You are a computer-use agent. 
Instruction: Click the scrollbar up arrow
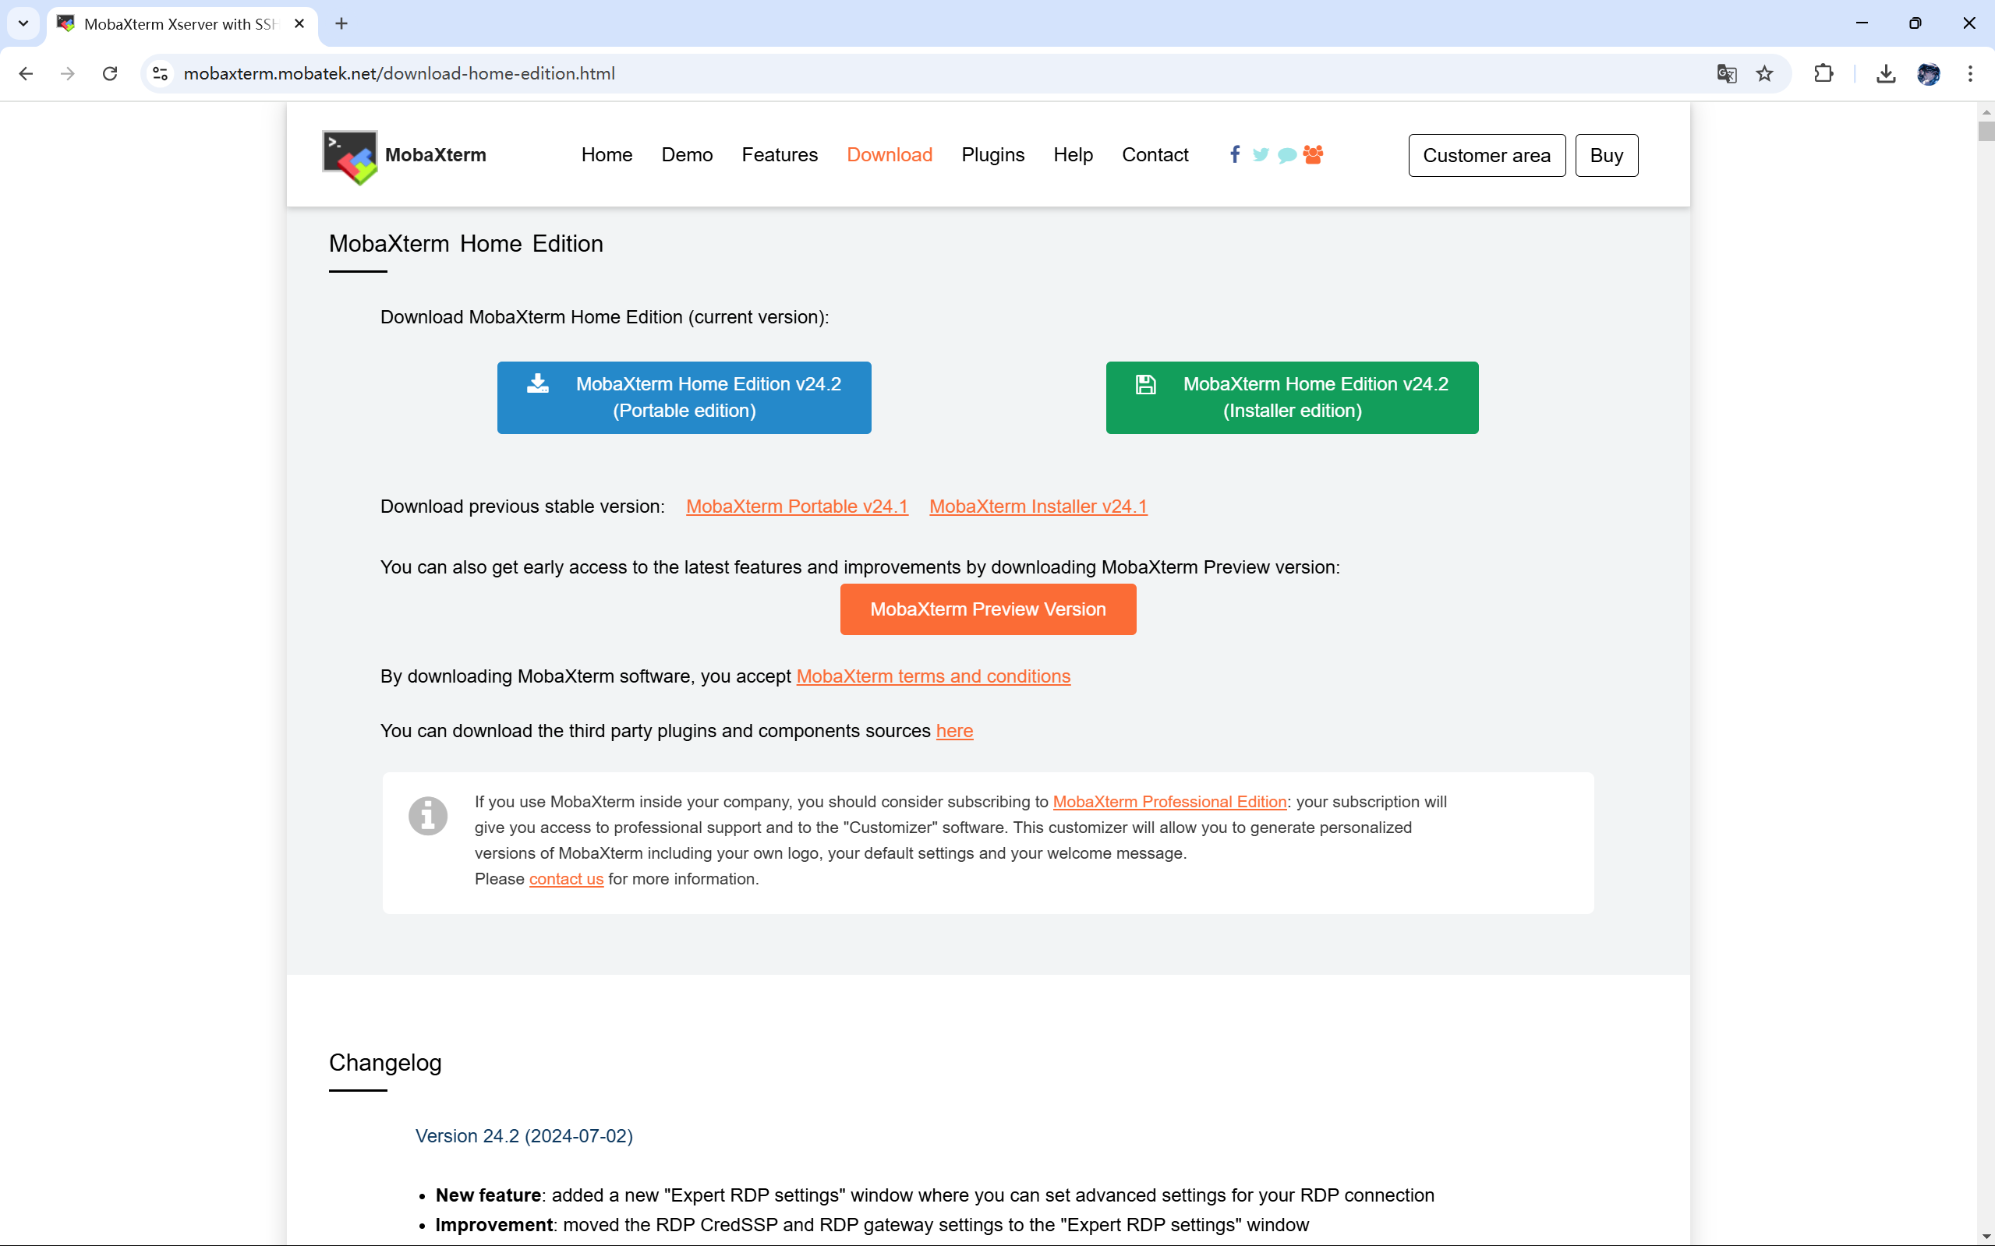click(1986, 112)
